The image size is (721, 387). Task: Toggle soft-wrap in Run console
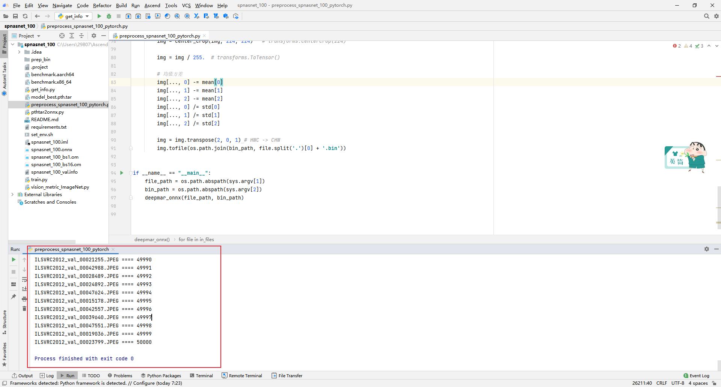click(x=24, y=279)
